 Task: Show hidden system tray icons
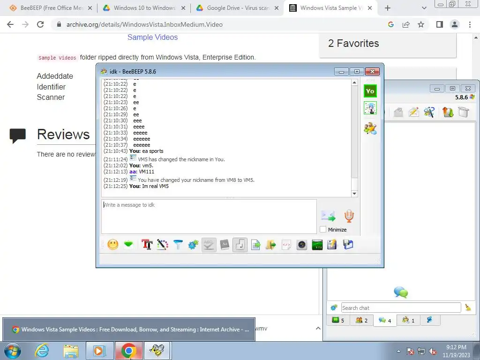click(x=398, y=351)
